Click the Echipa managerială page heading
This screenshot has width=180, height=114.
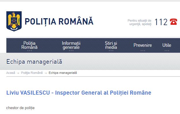click(x=34, y=62)
